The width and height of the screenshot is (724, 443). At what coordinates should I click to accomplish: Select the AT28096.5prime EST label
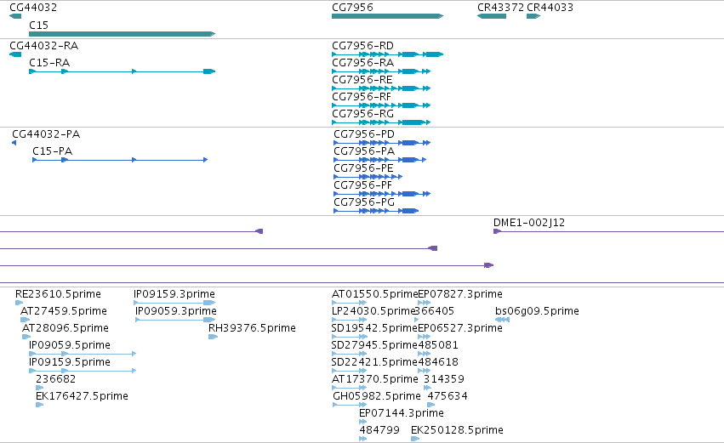[x=66, y=328]
